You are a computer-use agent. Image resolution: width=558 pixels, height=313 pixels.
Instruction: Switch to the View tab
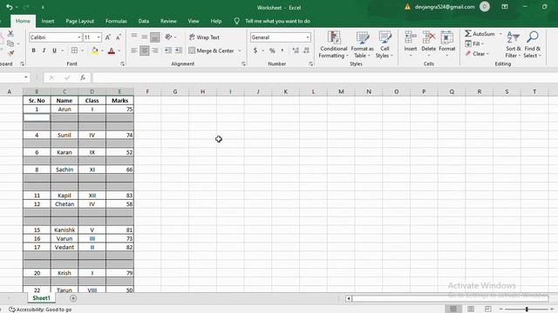[194, 21]
